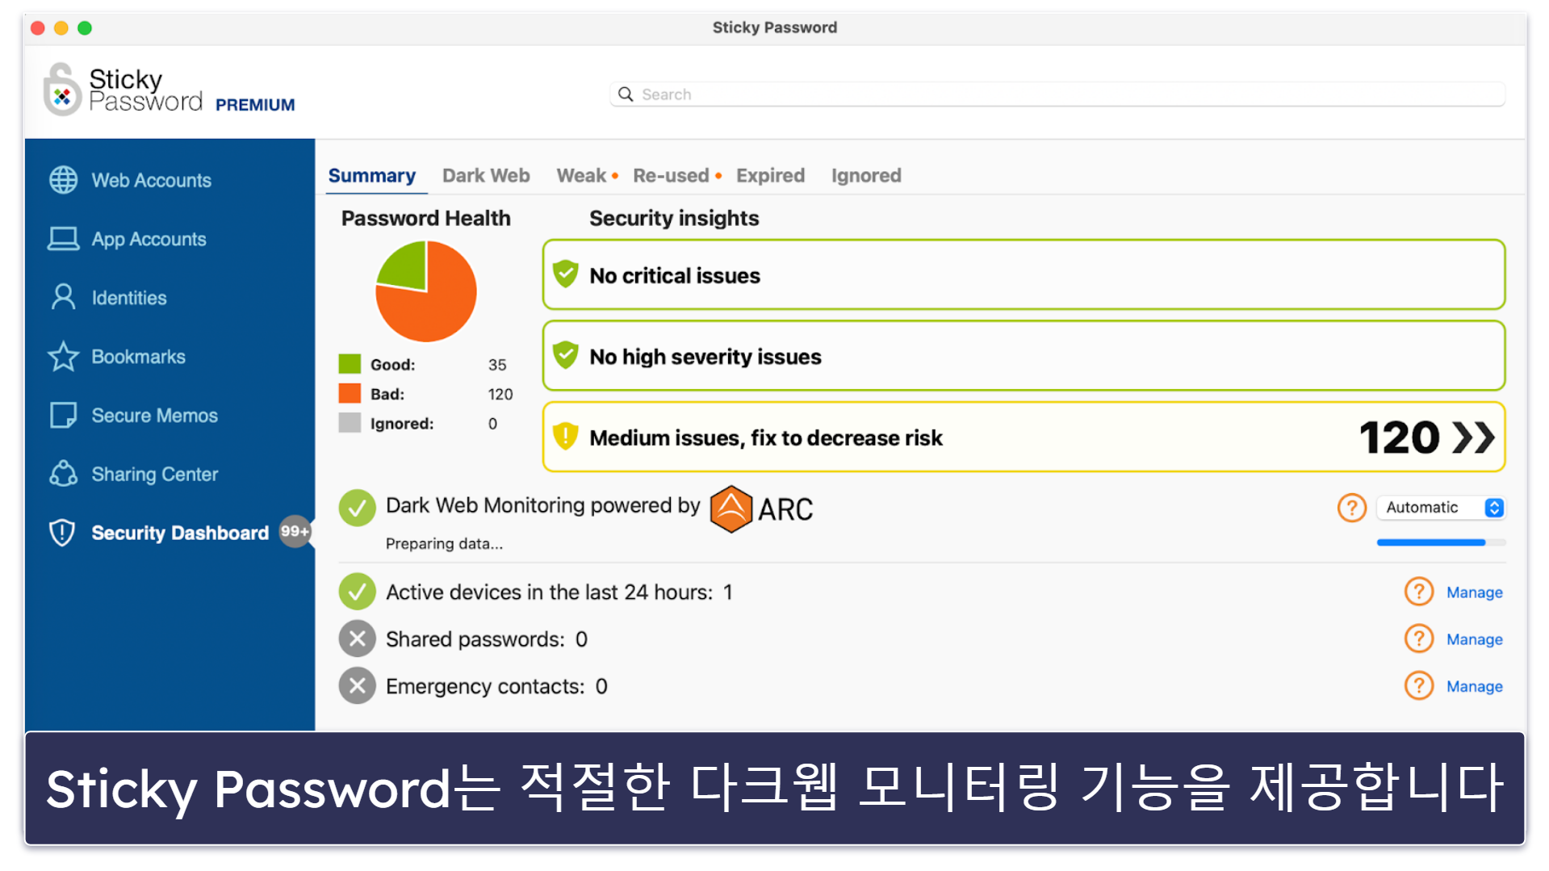Click the green check beside Active devices
This screenshot has height=871, width=1549.
tap(357, 592)
